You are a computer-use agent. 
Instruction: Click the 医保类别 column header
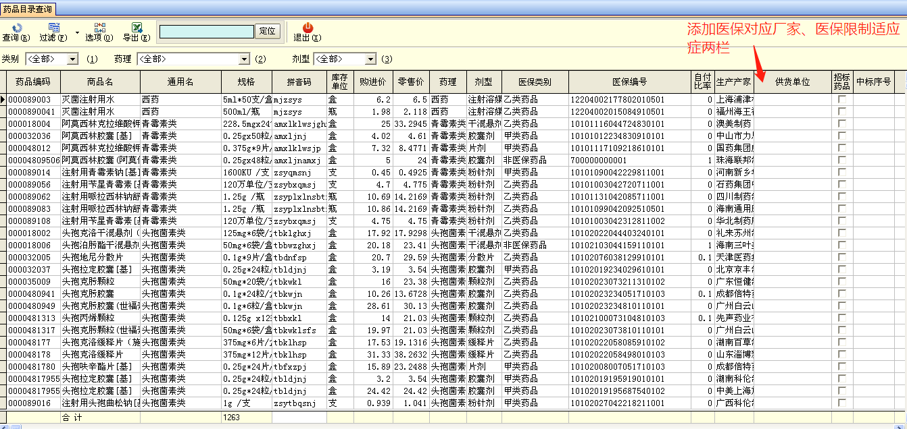tap(535, 82)
